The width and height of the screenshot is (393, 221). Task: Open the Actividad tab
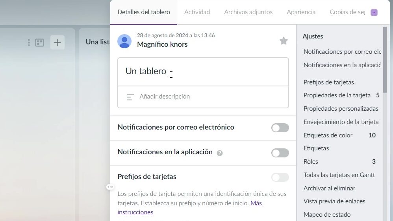[x=197, y=12]
